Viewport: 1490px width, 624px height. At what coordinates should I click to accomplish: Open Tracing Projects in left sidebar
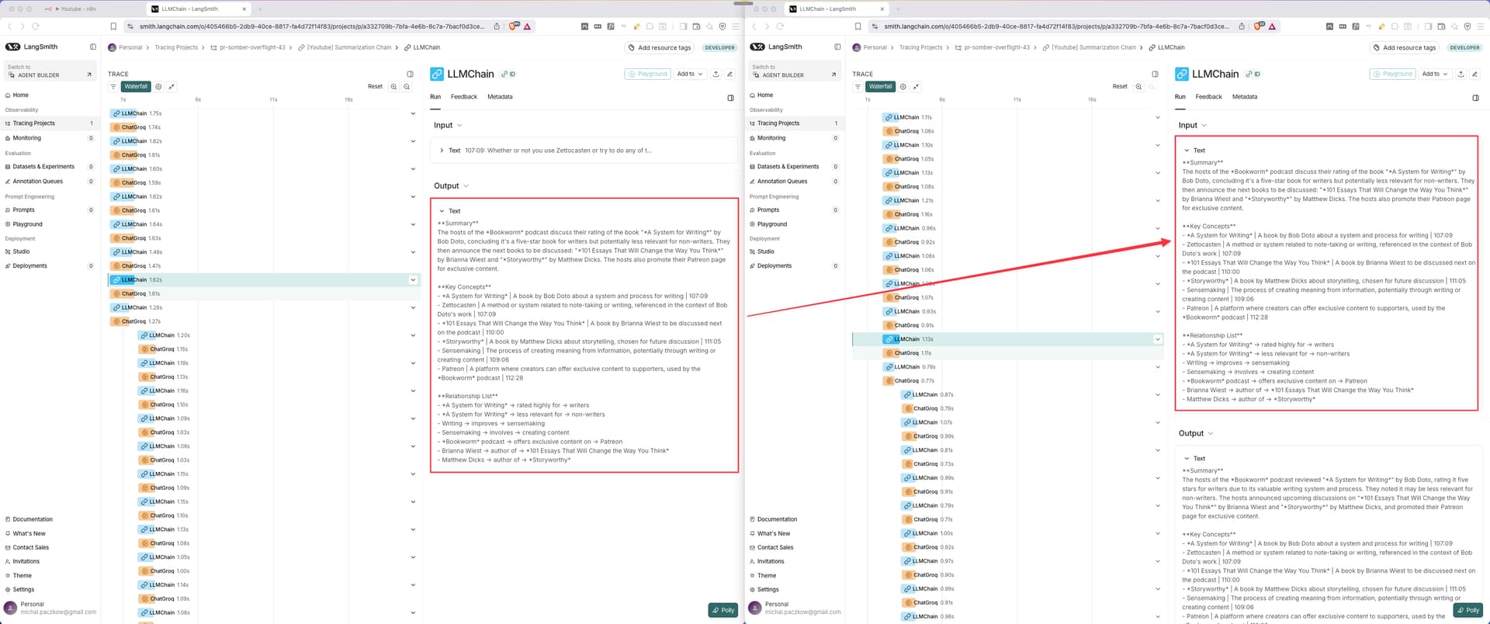click(x=49, y=123)
